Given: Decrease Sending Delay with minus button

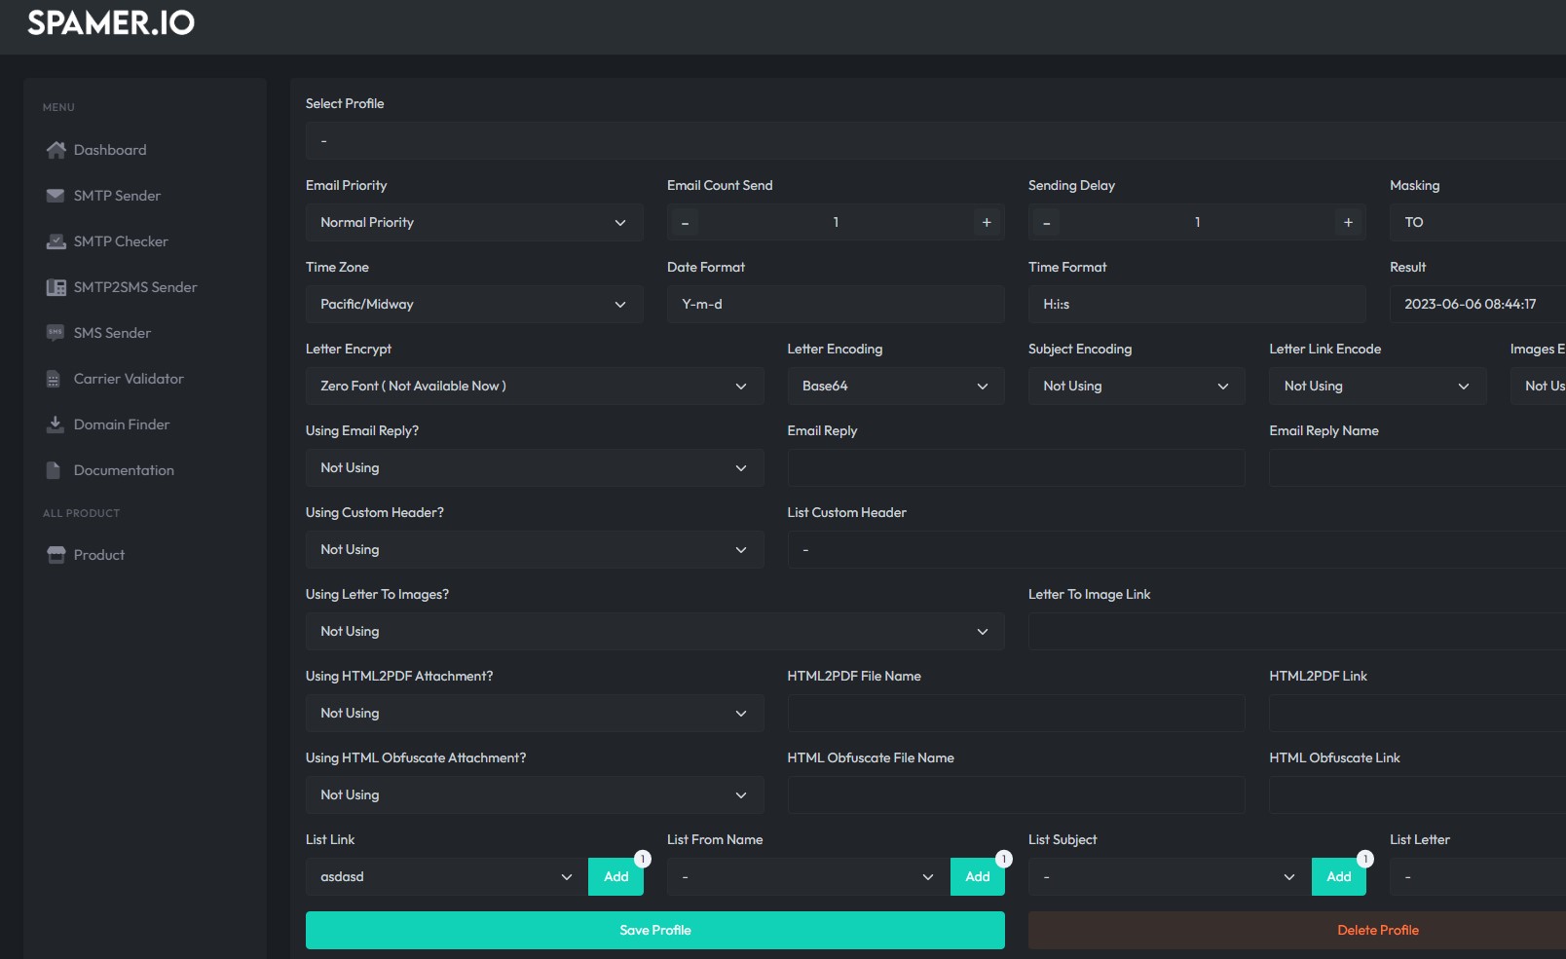Looking at the screenshot, I should [1047, 223].
